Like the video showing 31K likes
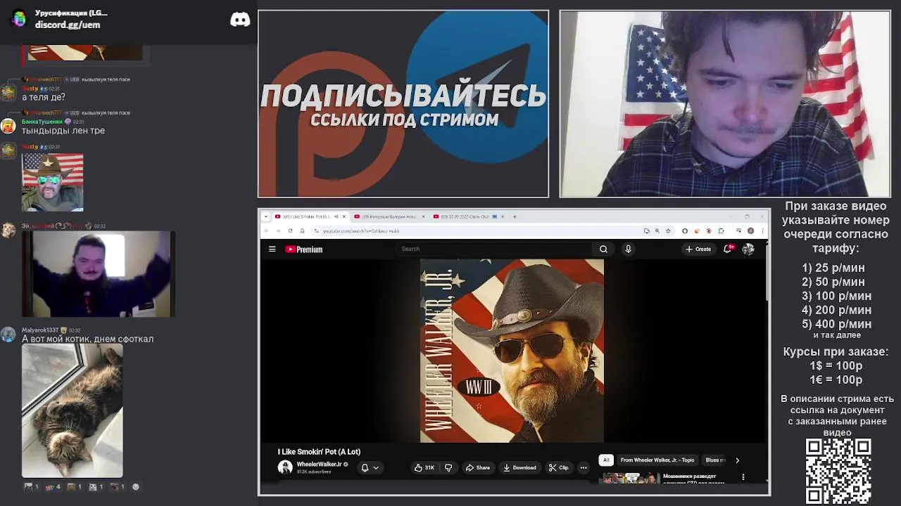The width and height of the screenshot is (901, 506). [424, 467]
